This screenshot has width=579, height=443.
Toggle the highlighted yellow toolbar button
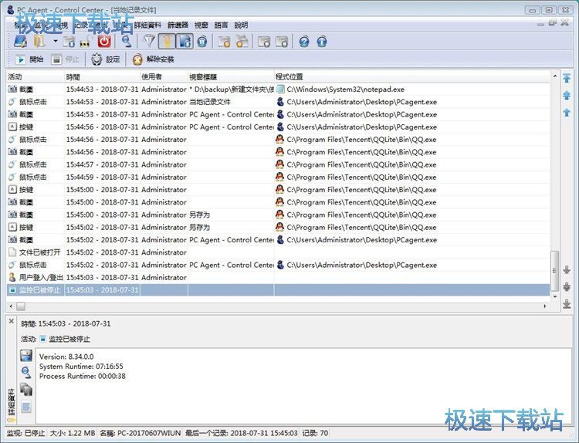(x=167, y=42)
